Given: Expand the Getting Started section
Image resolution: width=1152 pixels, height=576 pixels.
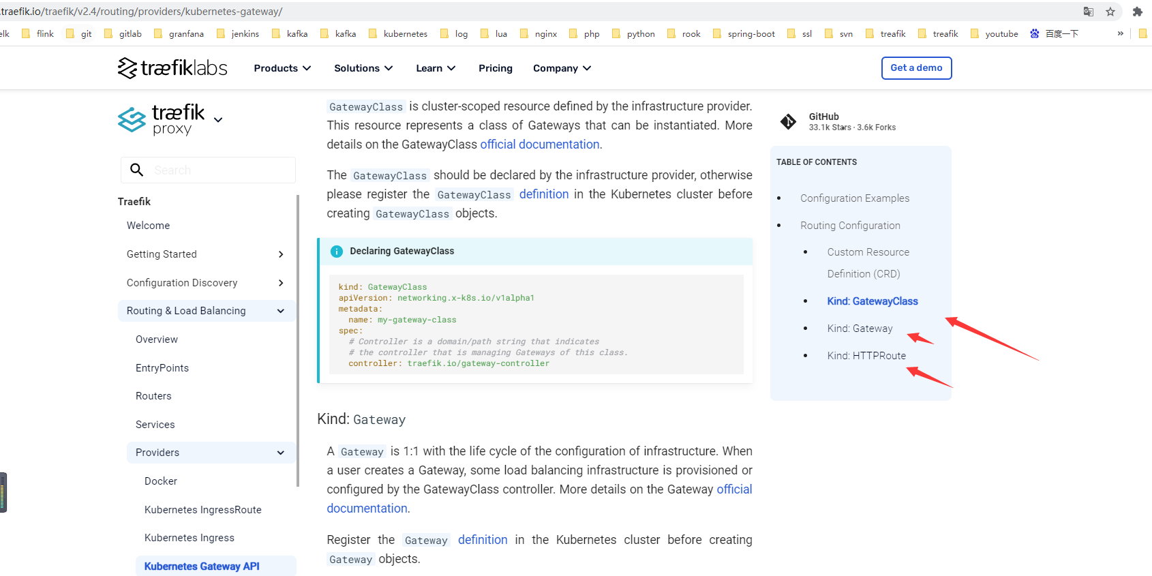Looking at the screenshot, I should pyautogui.click(x=281, y=254).
